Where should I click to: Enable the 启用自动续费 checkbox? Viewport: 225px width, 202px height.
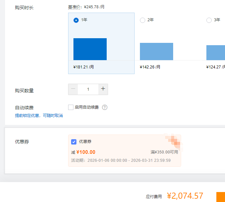(71, 107)
